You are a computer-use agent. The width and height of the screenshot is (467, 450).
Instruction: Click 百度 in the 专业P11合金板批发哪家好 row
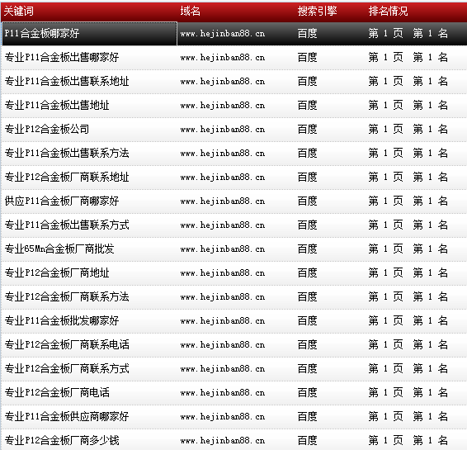308,320
